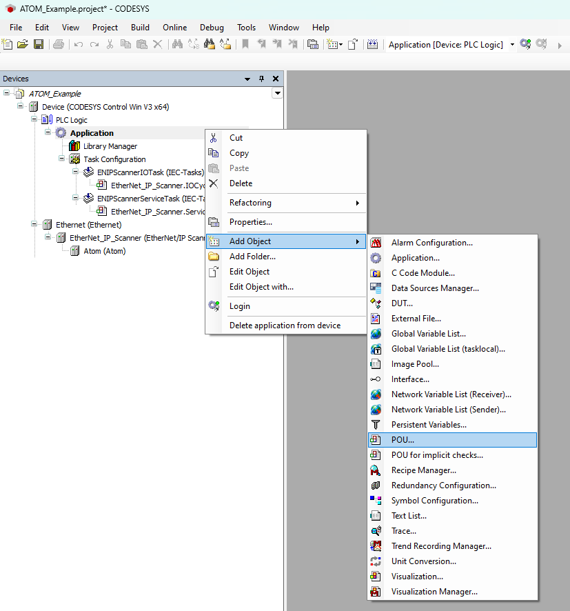The height and width of the screenshot is (611, 570).
Task: Toggle auto-hide pin on the Devices panel
Action: [x=260, y=78]
